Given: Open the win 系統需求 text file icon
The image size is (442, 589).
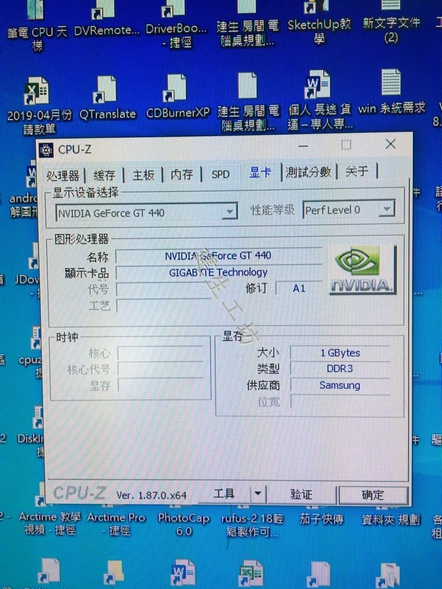Looking at the screenshot, I should (391, 82).
